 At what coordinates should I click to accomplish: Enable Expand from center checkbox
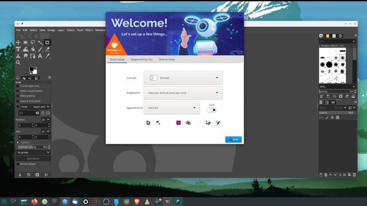(x=18, y=101)
